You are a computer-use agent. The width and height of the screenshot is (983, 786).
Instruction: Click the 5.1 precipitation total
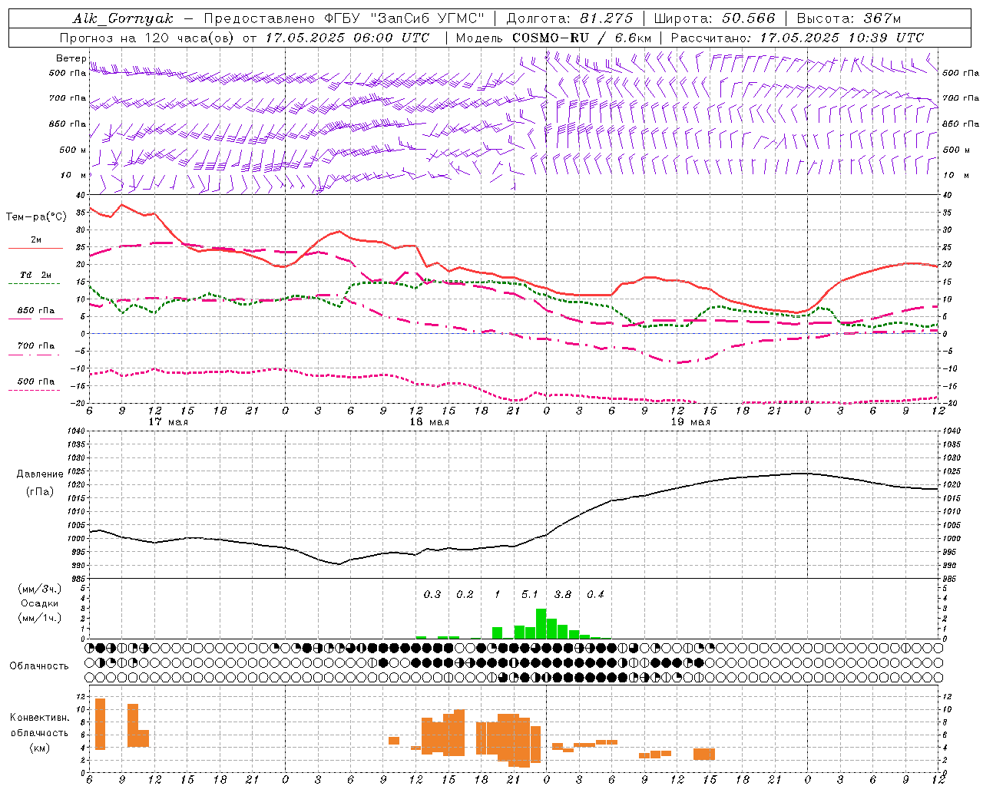(x=530, y=594)
